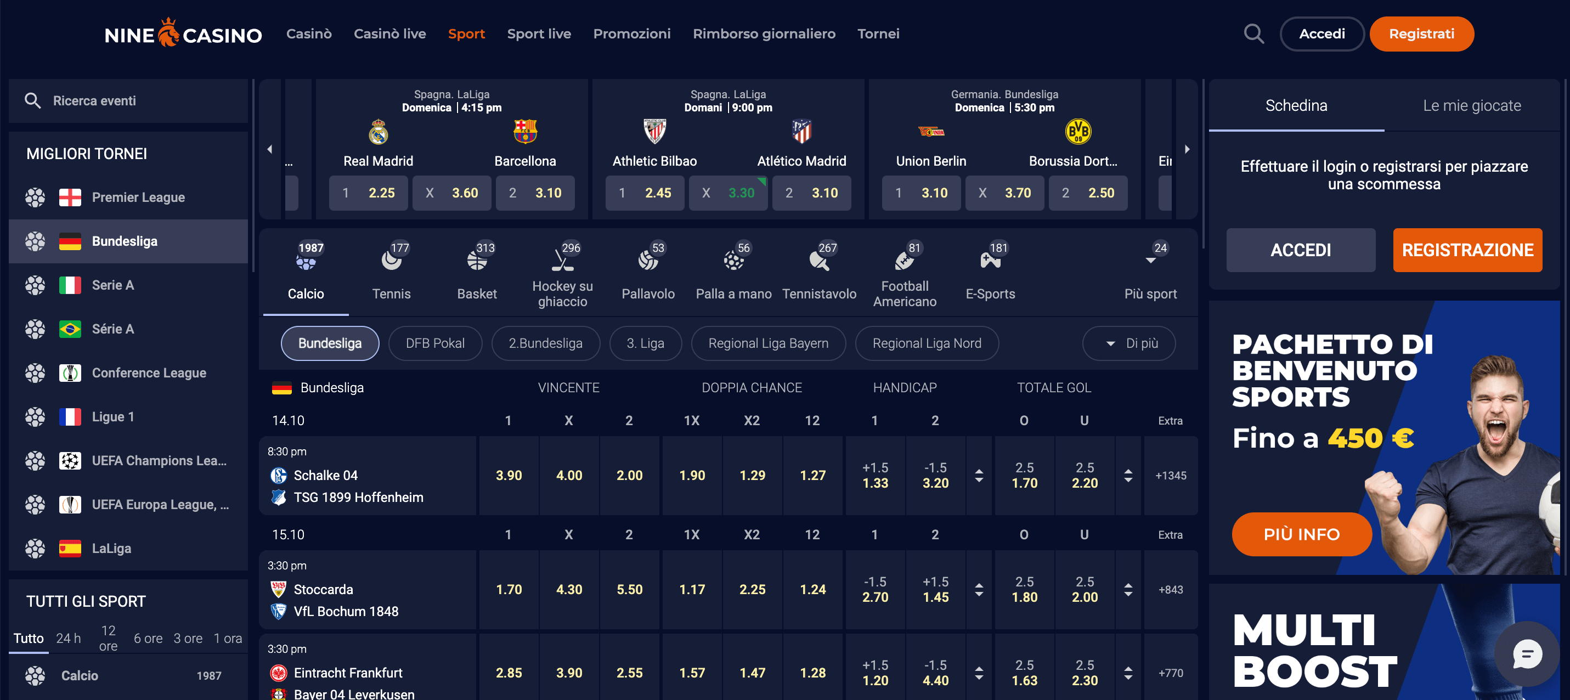Adjust the handicap line stepper for Schalke 04
Viewport: 1570px width, 700px height.
tap(979, 476)
